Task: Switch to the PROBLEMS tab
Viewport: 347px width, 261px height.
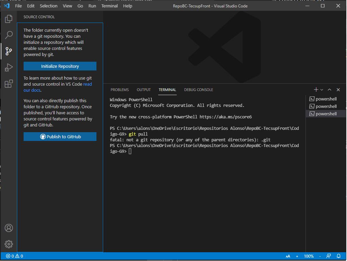Action: coord(119,90)
